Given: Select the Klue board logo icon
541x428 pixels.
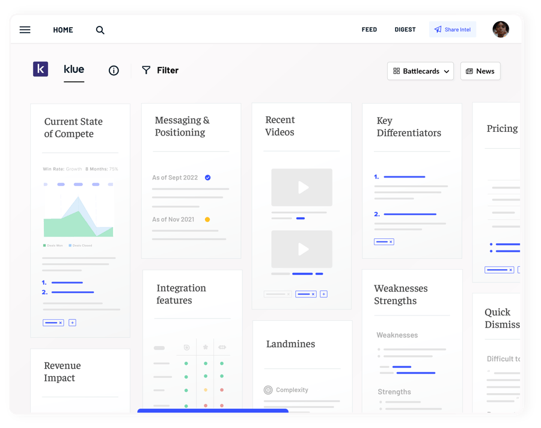Looking at the screenshot, I should pyautogui.click(x=40, y=69).
